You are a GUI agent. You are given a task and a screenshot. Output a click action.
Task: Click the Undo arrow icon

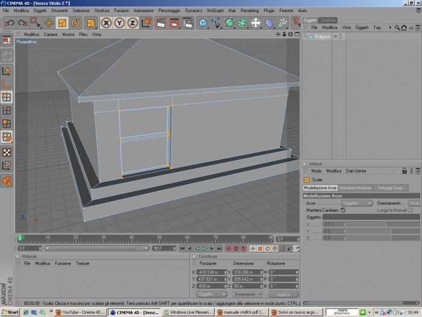point(10,23)
